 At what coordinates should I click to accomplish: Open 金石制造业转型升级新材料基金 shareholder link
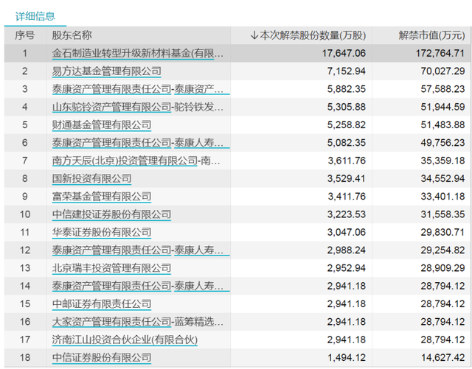coord(133,53)
